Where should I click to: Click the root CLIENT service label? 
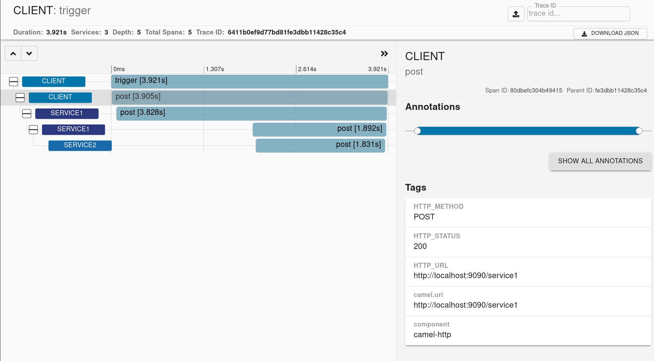pos(53,81)
